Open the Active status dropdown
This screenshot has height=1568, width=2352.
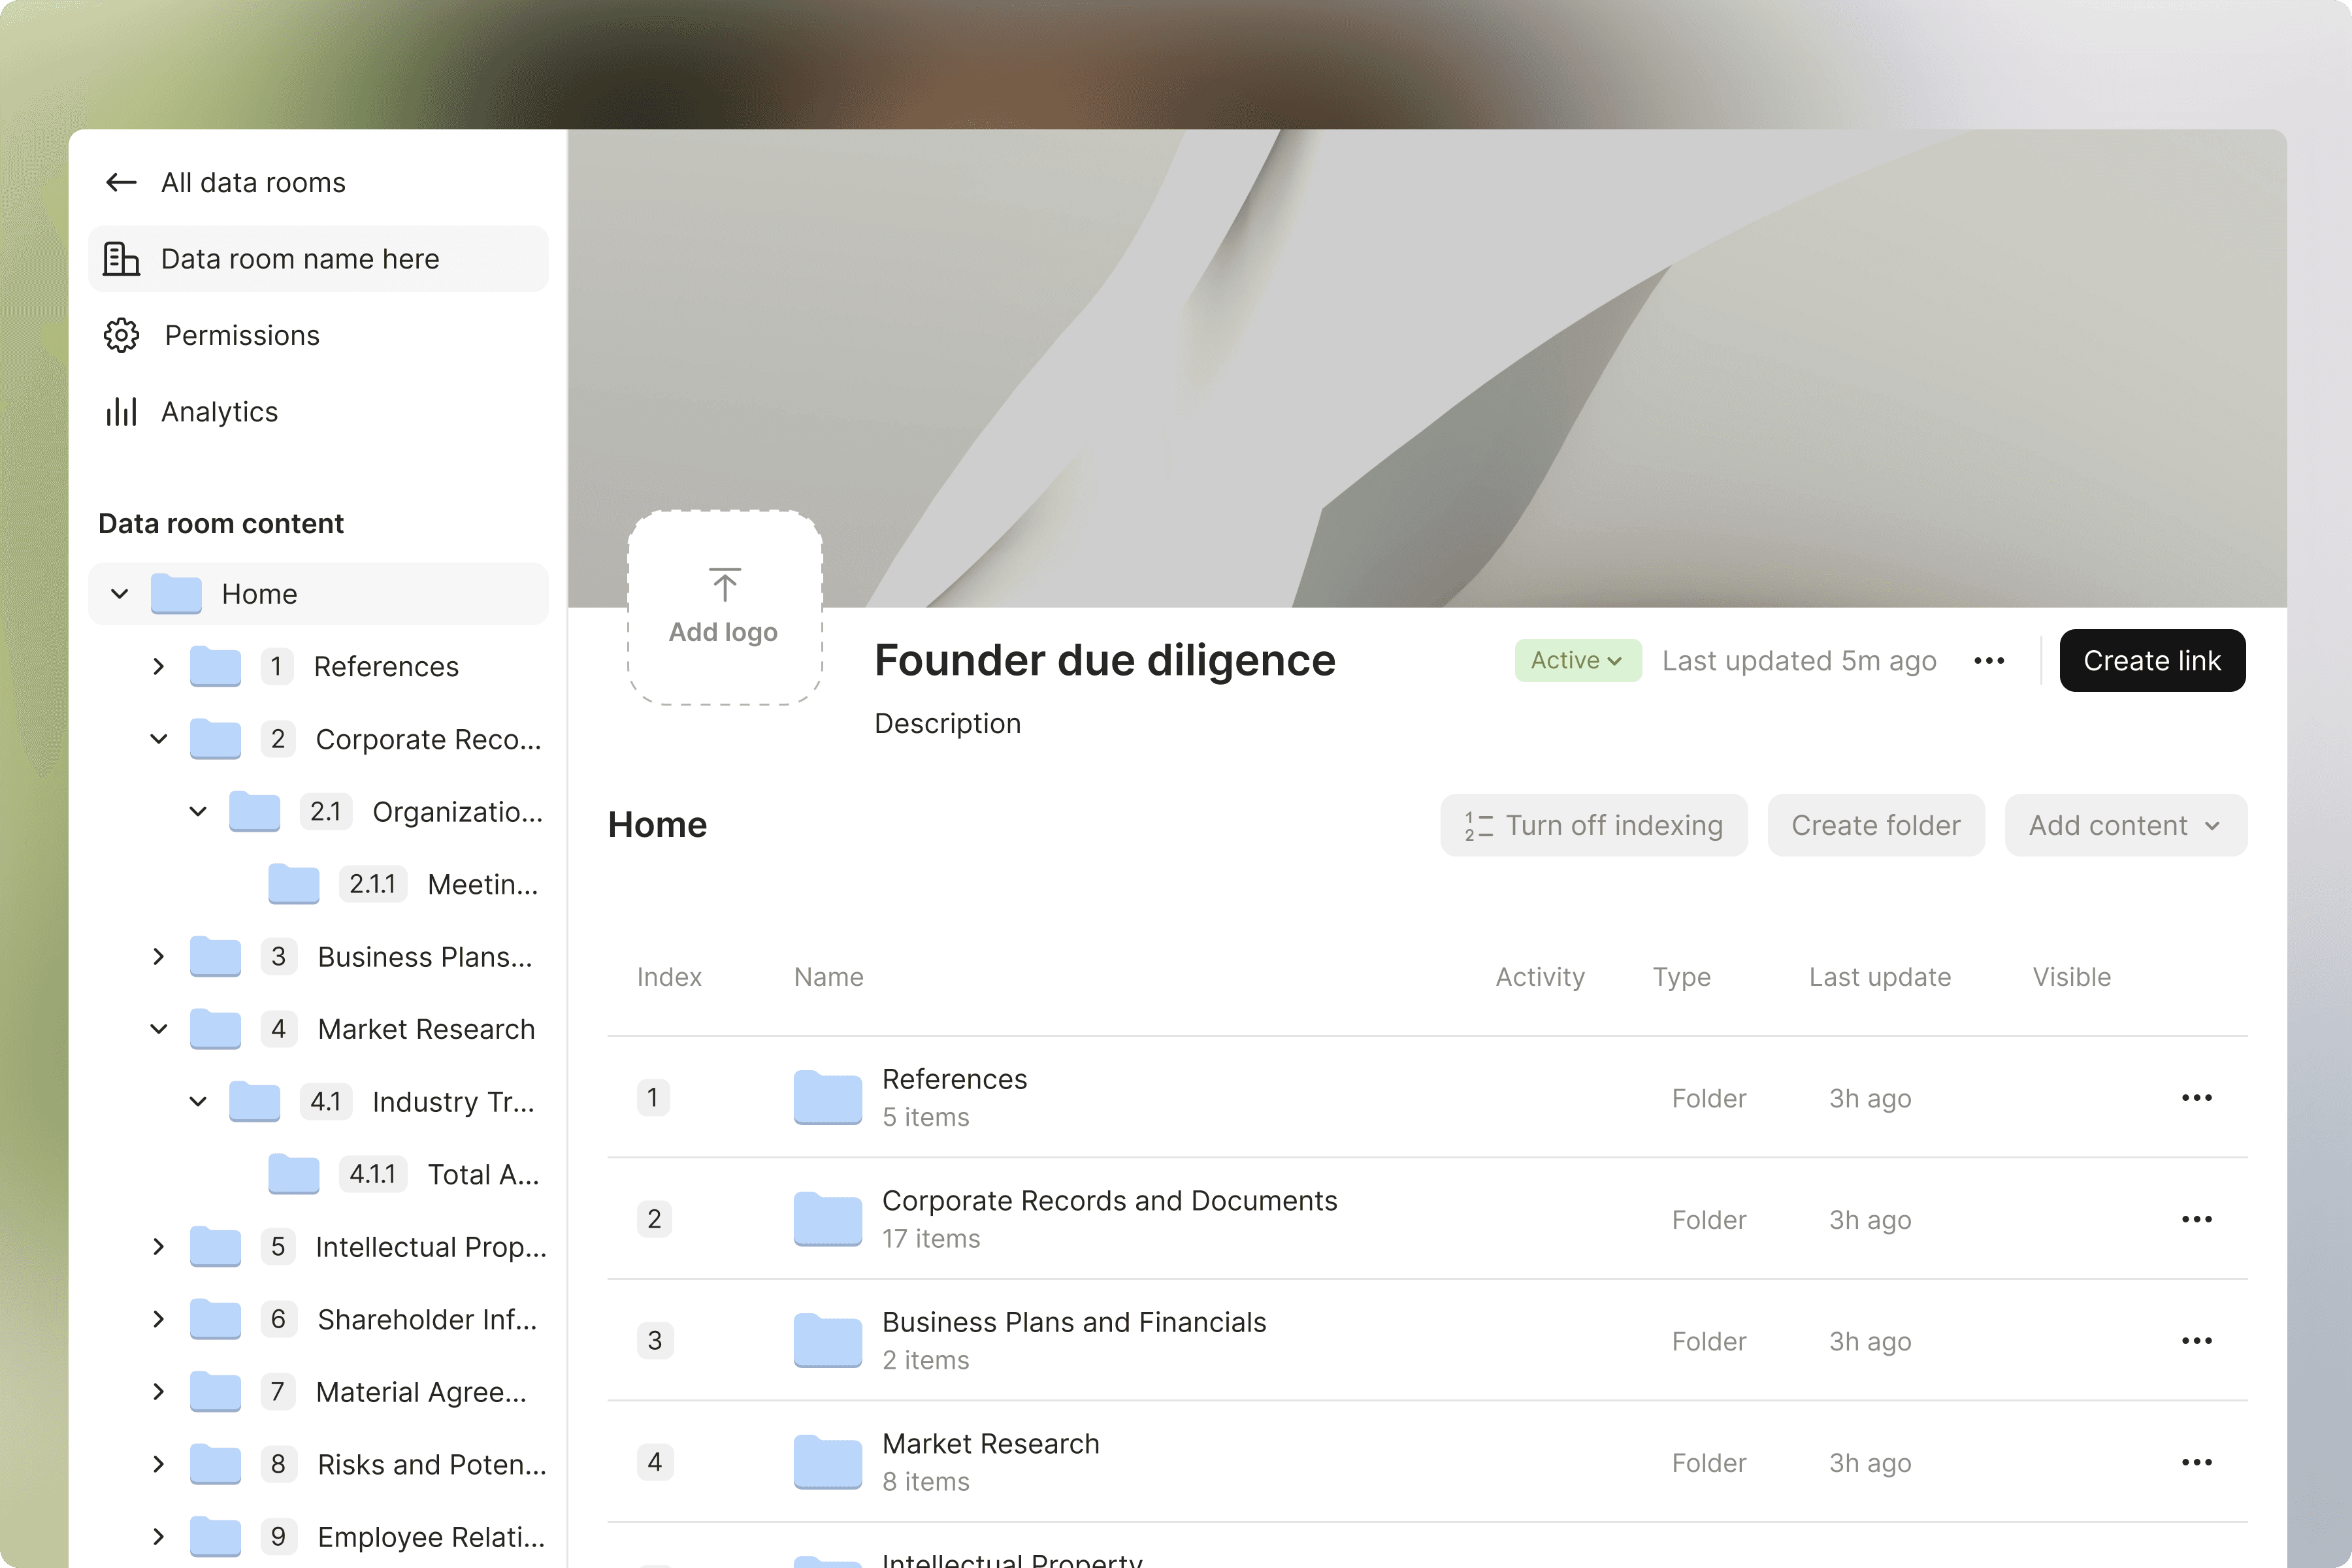[x=1576, y=660]
